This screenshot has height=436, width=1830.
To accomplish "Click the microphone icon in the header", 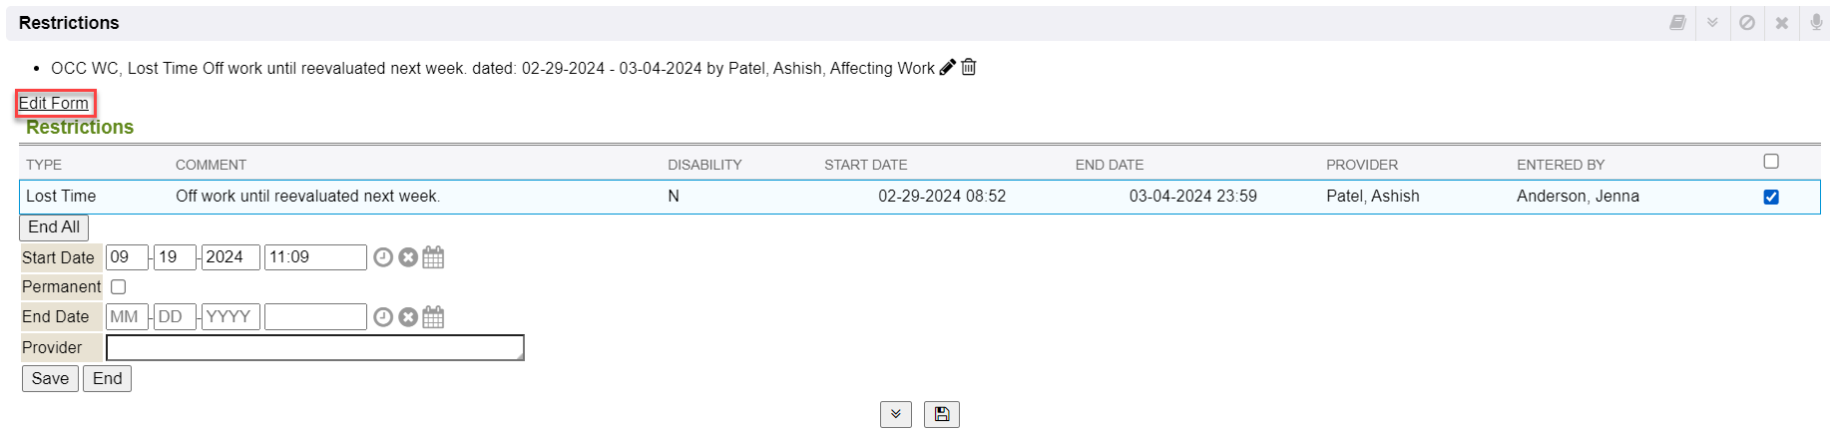I will tap(1816, 22).
